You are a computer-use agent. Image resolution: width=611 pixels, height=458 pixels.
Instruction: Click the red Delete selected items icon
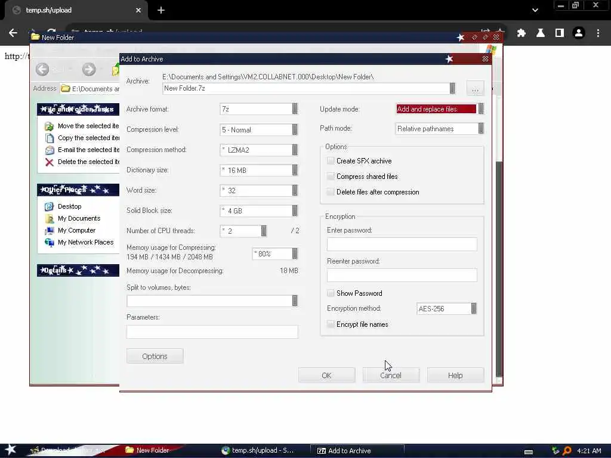[49, 162]
